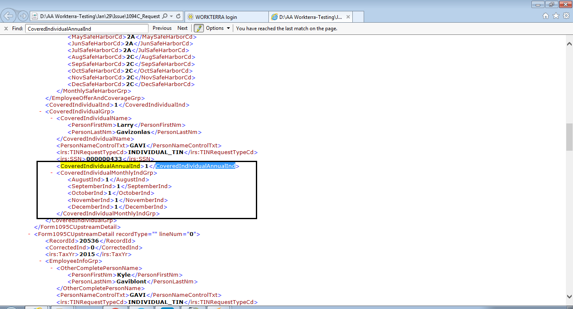Viewport: 573px width, 309px height.
Task: Click the vertical scrollbar thumb
Action: point(569,137)
